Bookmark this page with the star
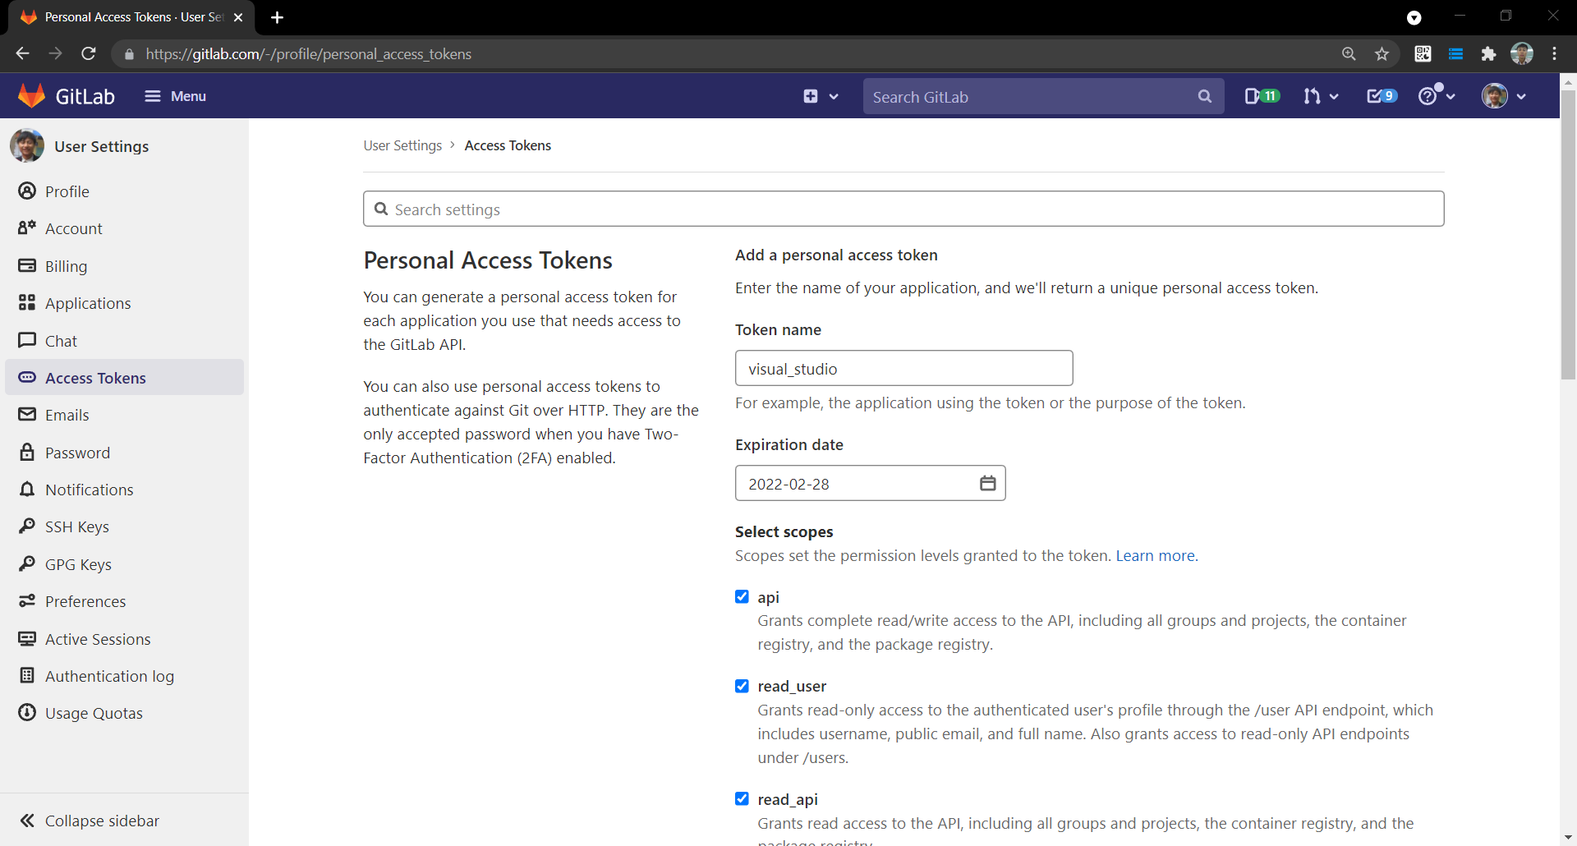Screen dimensions: 1577x846 click(1382, 53)
